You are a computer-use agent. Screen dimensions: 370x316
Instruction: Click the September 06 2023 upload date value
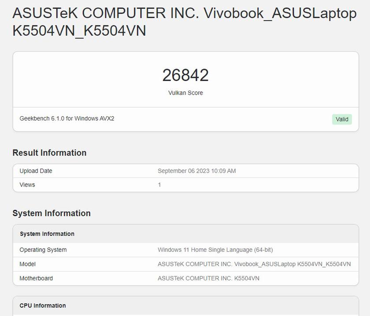click(x=196, y=171)
